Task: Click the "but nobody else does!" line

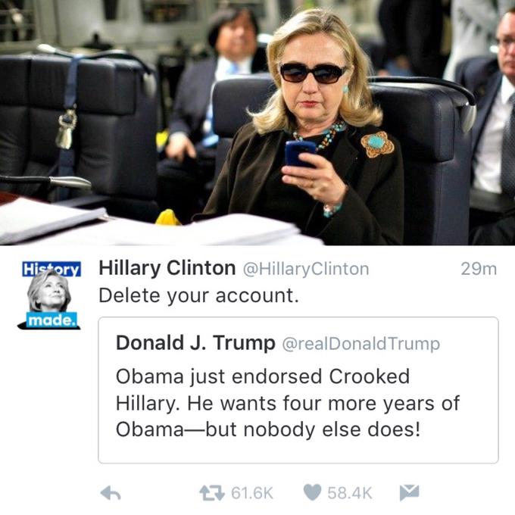Action: coord(313,429)
